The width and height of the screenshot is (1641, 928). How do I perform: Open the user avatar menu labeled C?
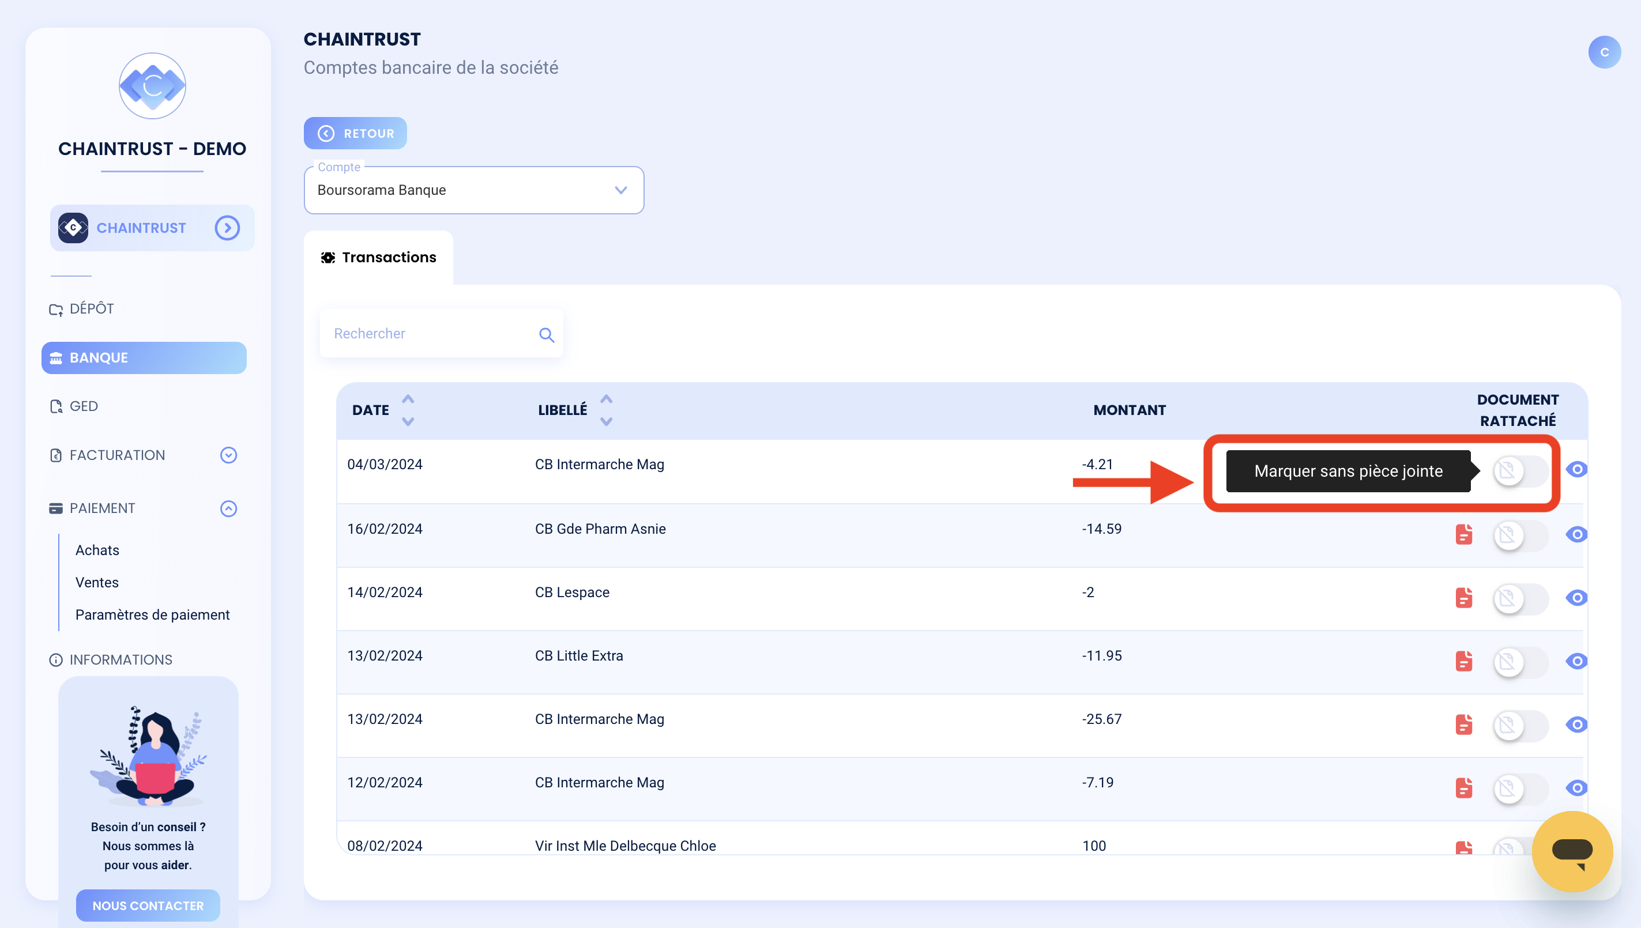[1604, 52]
